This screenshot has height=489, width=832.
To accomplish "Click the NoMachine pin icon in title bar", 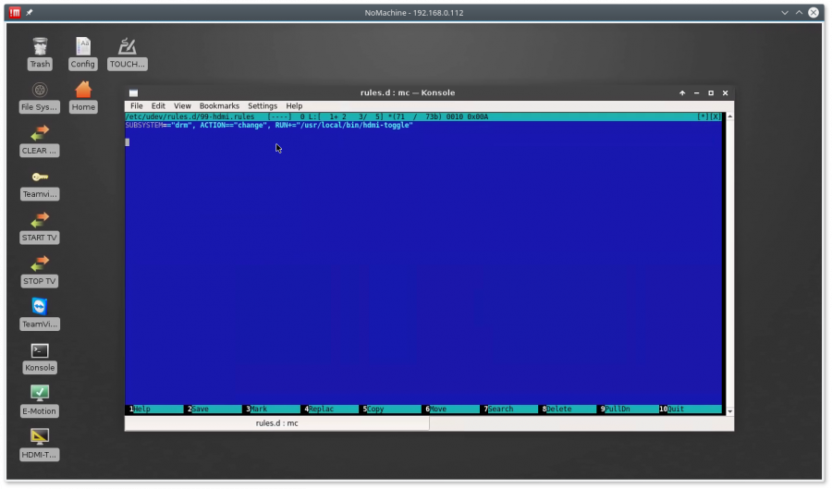I will [x=30, y=12].
